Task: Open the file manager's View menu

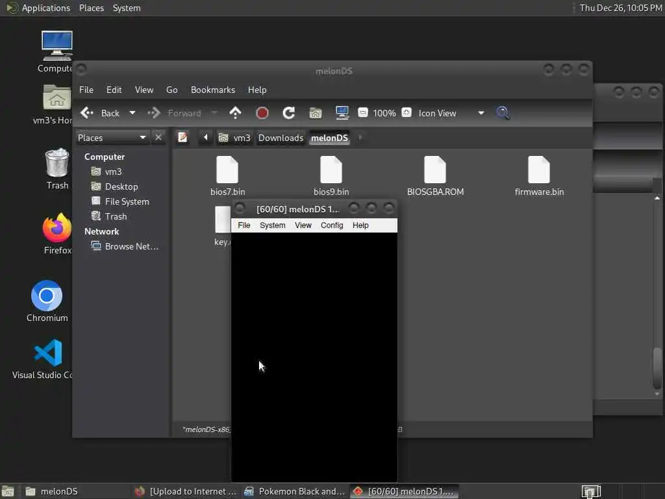Action: [144, 90]
